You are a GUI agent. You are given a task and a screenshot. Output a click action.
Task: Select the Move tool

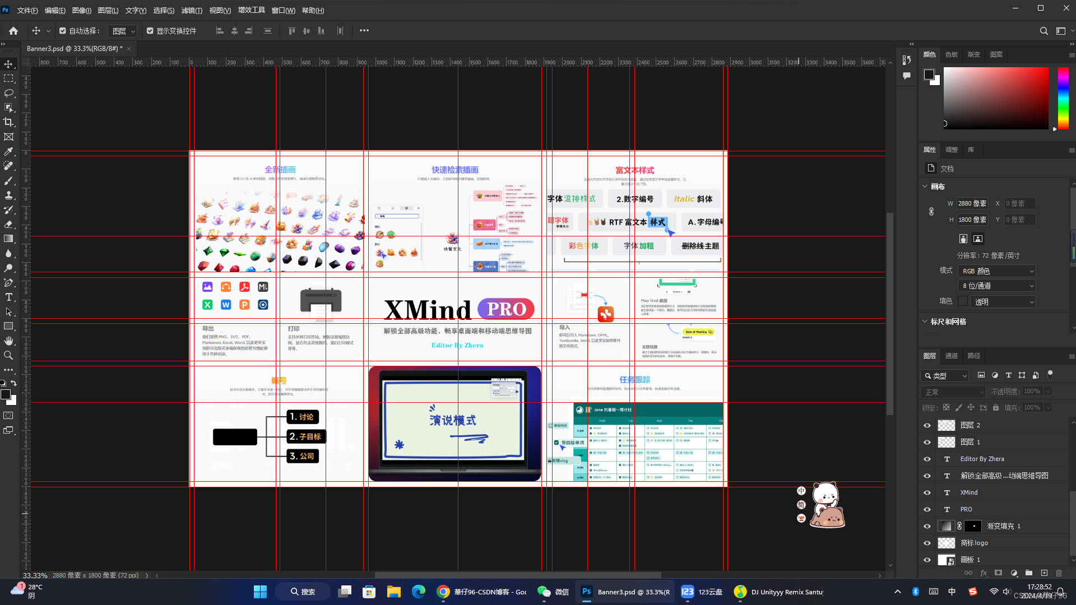[x=9, y=64]
